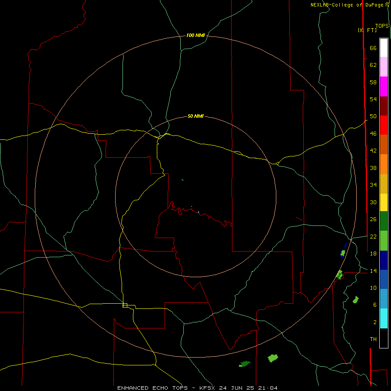Select the dark green legend swatch
Viewport: 391px width, 391px height.
click(x=384, y=221)
